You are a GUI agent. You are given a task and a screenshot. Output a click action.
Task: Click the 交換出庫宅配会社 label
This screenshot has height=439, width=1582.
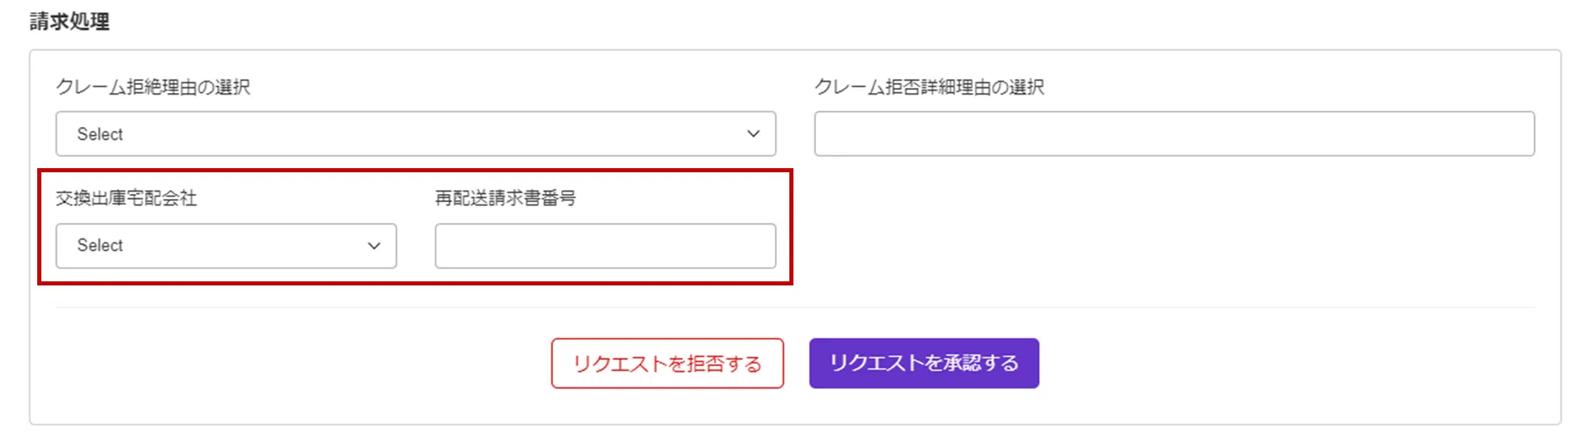[126, 198]
